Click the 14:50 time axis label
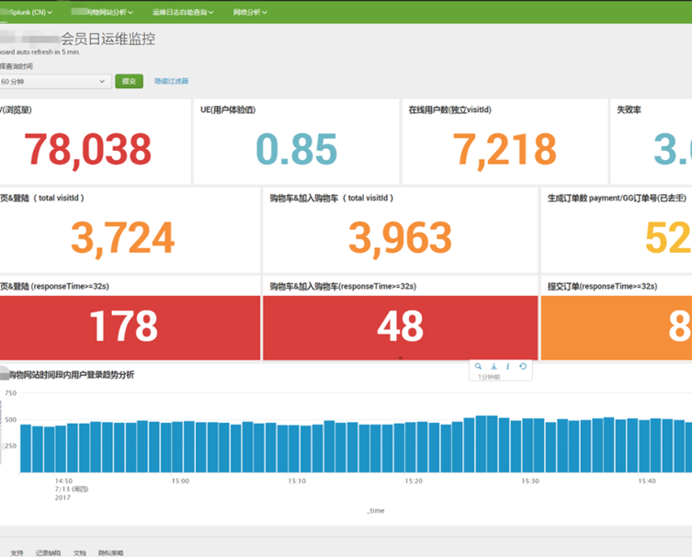The width and height of the screenshot is (692, 557). (x=63, y=481)
